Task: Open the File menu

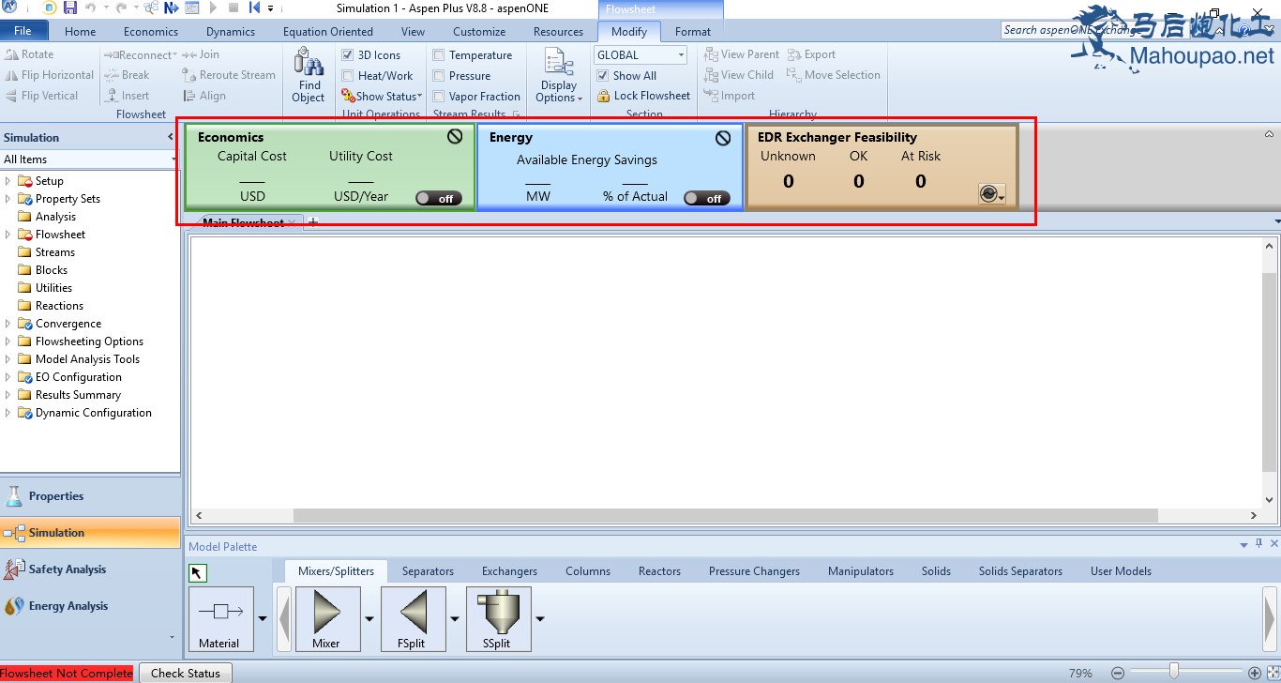Action: pos(23,31)
